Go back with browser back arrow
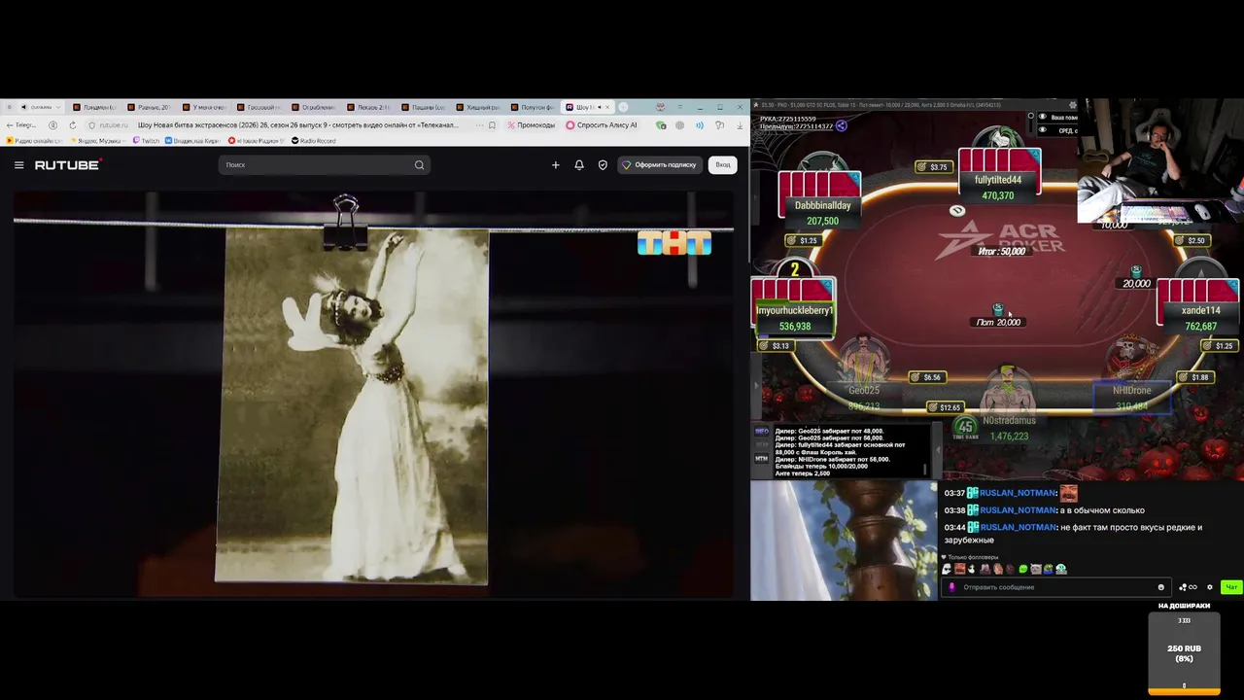This screenshot has height=700, width=1244. pos(10,125)
